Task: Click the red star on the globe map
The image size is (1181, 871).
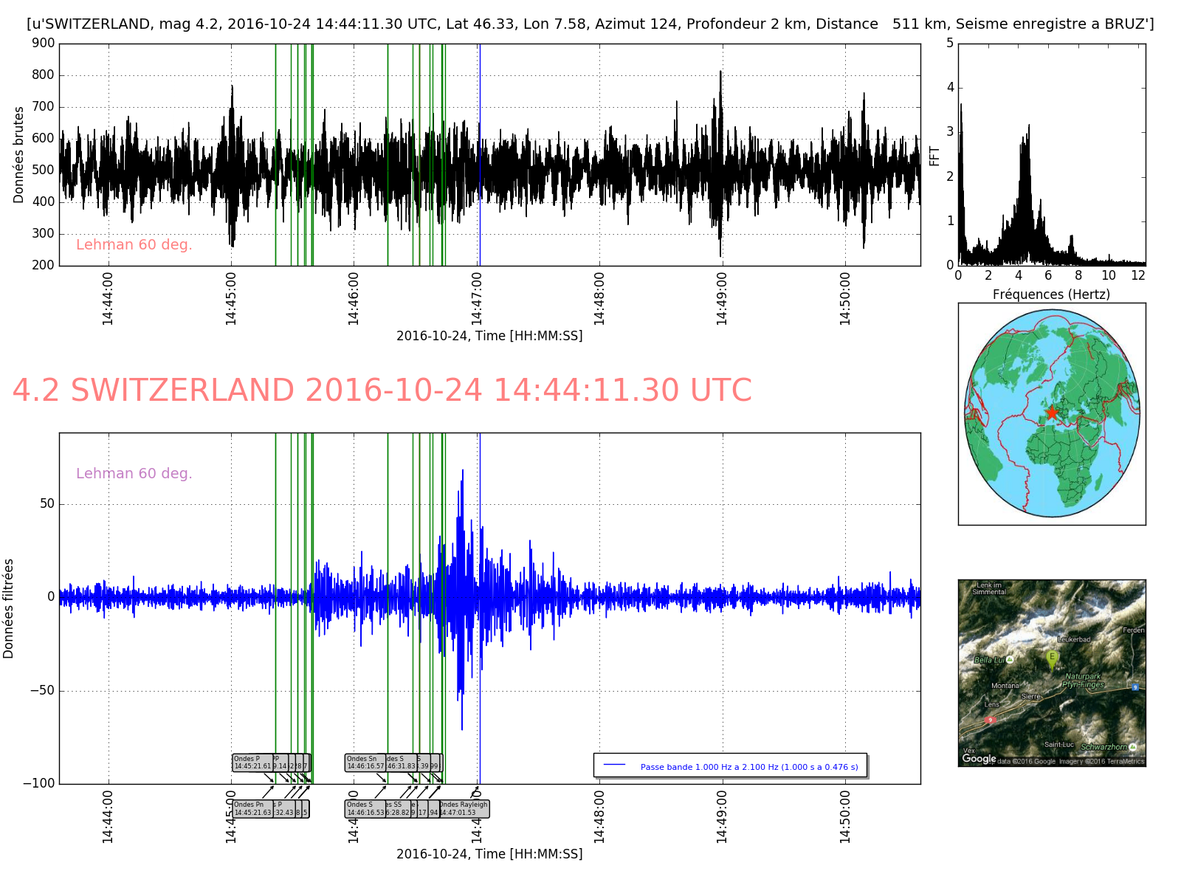Action: 1052,413
